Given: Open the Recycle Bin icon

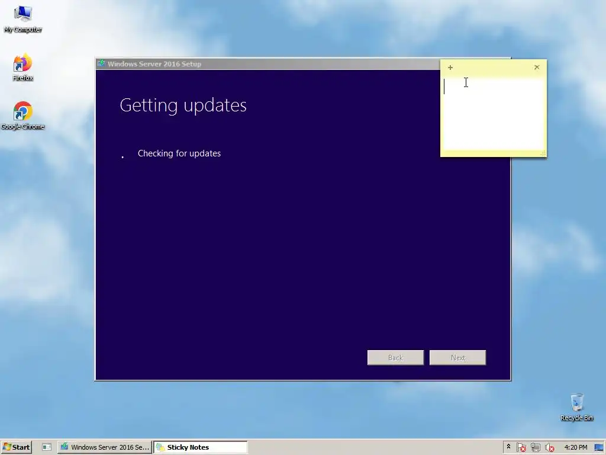Looking at the screenshot, I should coord(576,407).
